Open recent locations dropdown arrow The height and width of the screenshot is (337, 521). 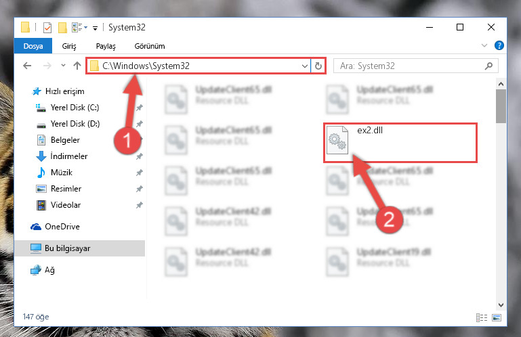(x=63, y=66)
